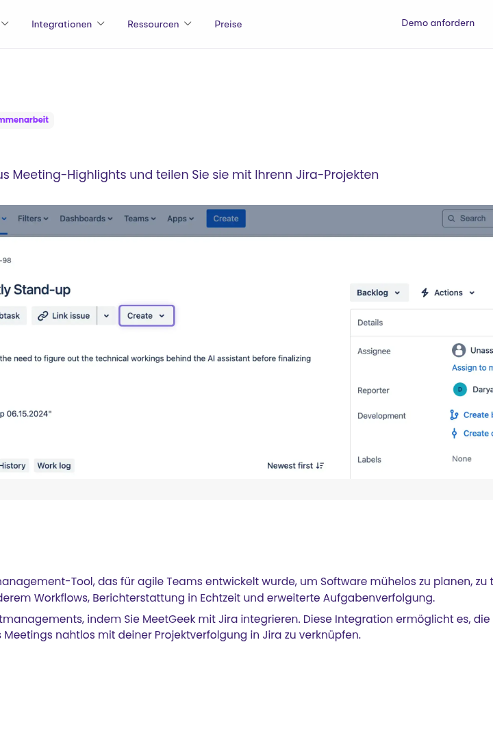The image size is (493, 740).
Task: Click the chain link icon
Action: pos(43,316)
